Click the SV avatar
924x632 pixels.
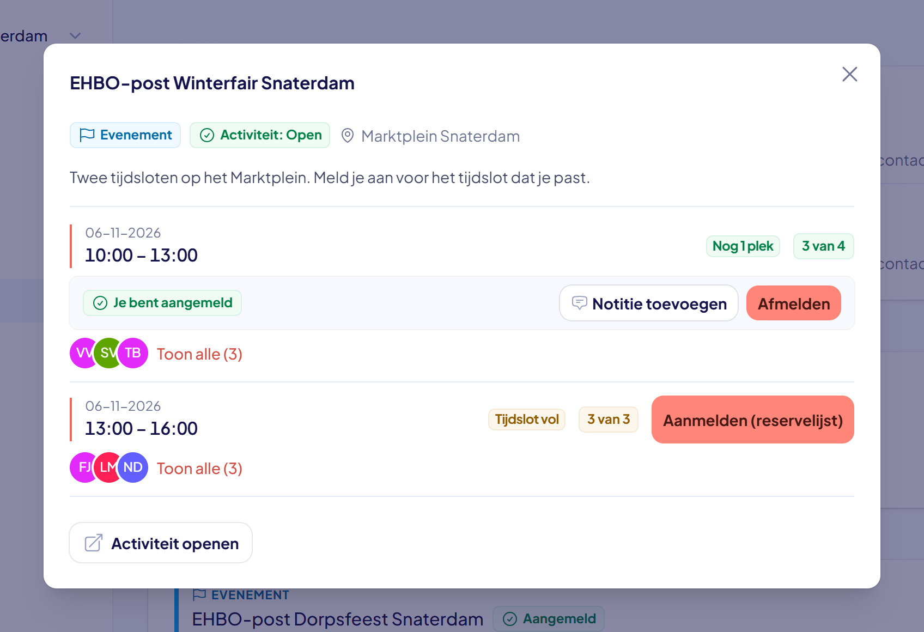pos(107,353)
